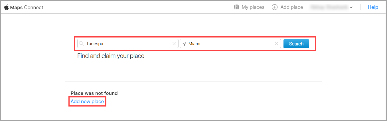Viewport: 387px width, 121px height.
Task: Select the Add place menu item
Action: (287, 7)
